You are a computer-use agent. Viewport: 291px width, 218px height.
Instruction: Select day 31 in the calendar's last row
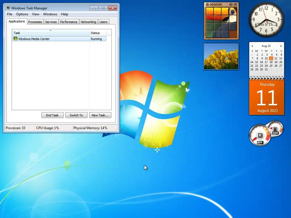click(x=266, y=70)
